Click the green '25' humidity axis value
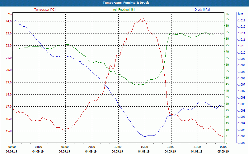Viewport: 249px width, 155px height. (227, 110)
